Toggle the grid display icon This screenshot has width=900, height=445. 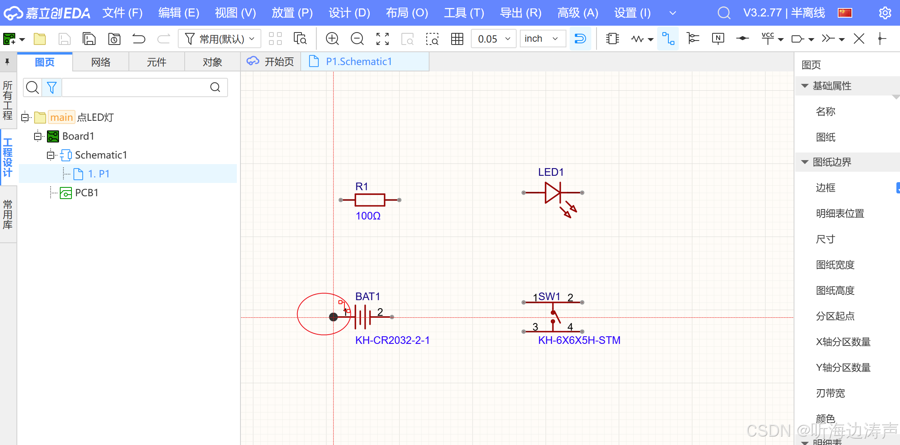tap(457, 39)
